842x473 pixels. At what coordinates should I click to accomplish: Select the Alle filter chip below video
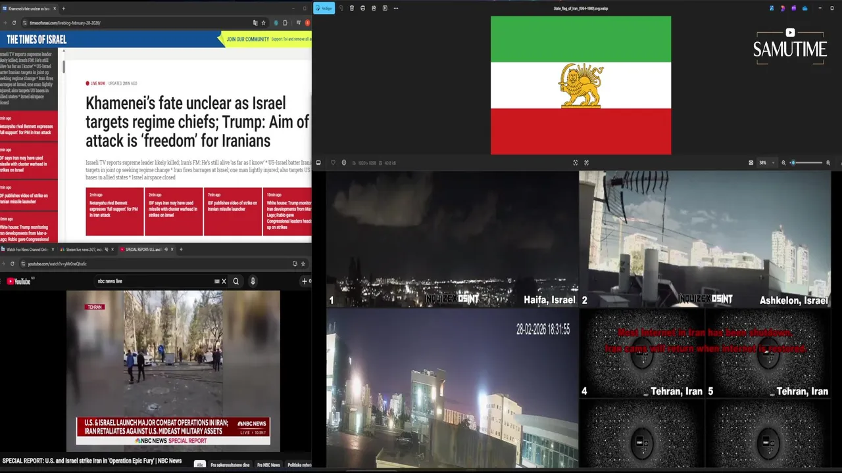click(x=199, y=464)
